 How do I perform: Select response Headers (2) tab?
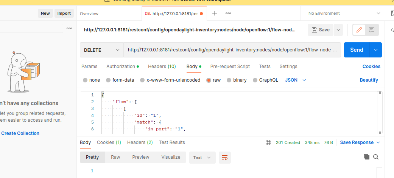140,142
